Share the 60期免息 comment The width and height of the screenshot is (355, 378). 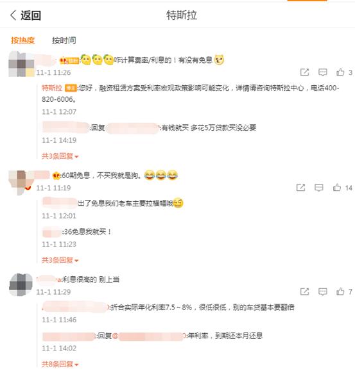(300, 188)
